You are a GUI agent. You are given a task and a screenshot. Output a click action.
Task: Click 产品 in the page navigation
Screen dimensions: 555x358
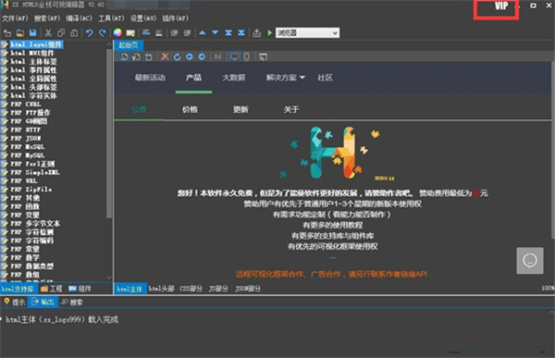193,78
